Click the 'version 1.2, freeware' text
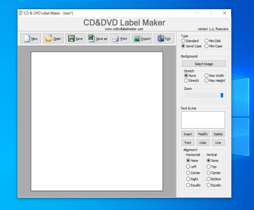254x210 pixels. [213, 29]
